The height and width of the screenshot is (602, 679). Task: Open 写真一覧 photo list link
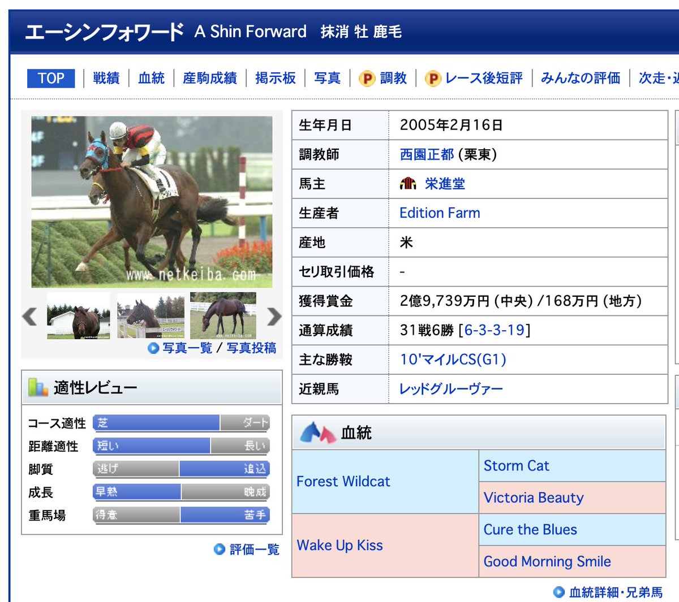[187, 348]
